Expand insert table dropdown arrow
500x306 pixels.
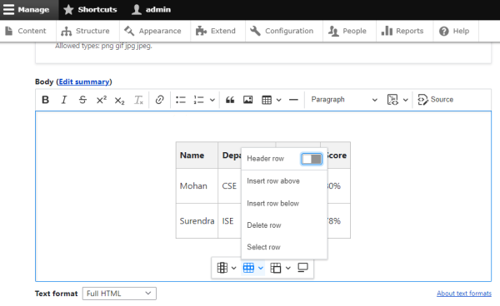[278, 100]
